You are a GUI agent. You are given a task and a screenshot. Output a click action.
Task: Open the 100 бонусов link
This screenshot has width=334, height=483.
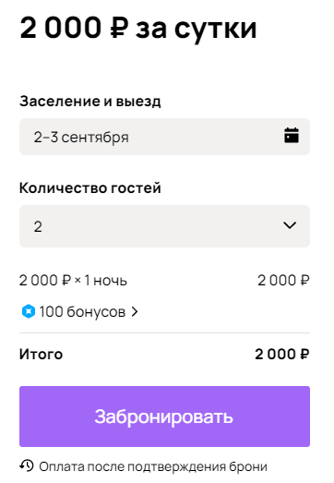point(82,312)
